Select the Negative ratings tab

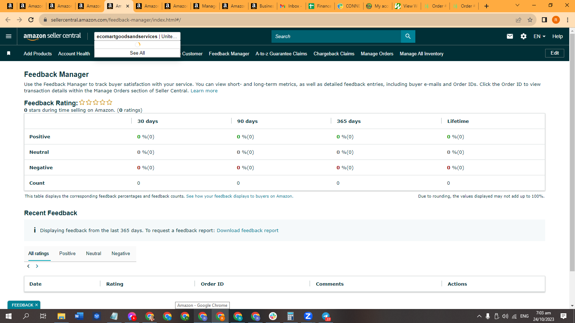click(121, 253)
